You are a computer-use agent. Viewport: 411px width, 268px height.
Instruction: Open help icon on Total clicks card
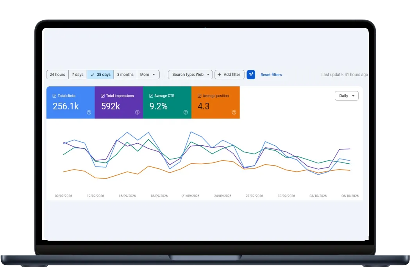[x=89, y=112]
